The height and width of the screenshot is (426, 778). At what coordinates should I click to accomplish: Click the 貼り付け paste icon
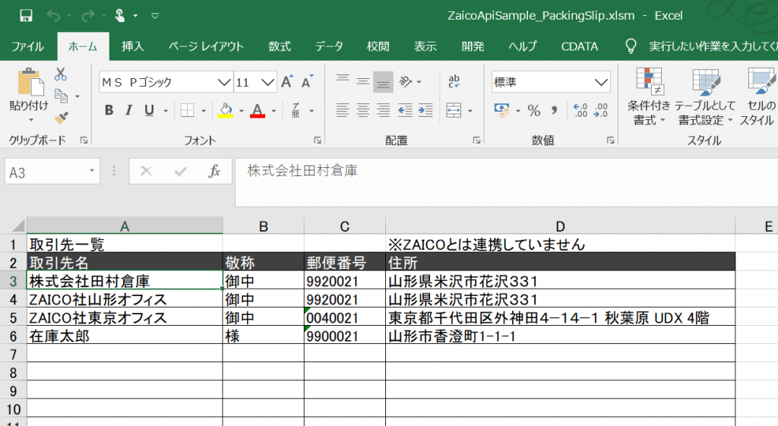tap(30, 82)
